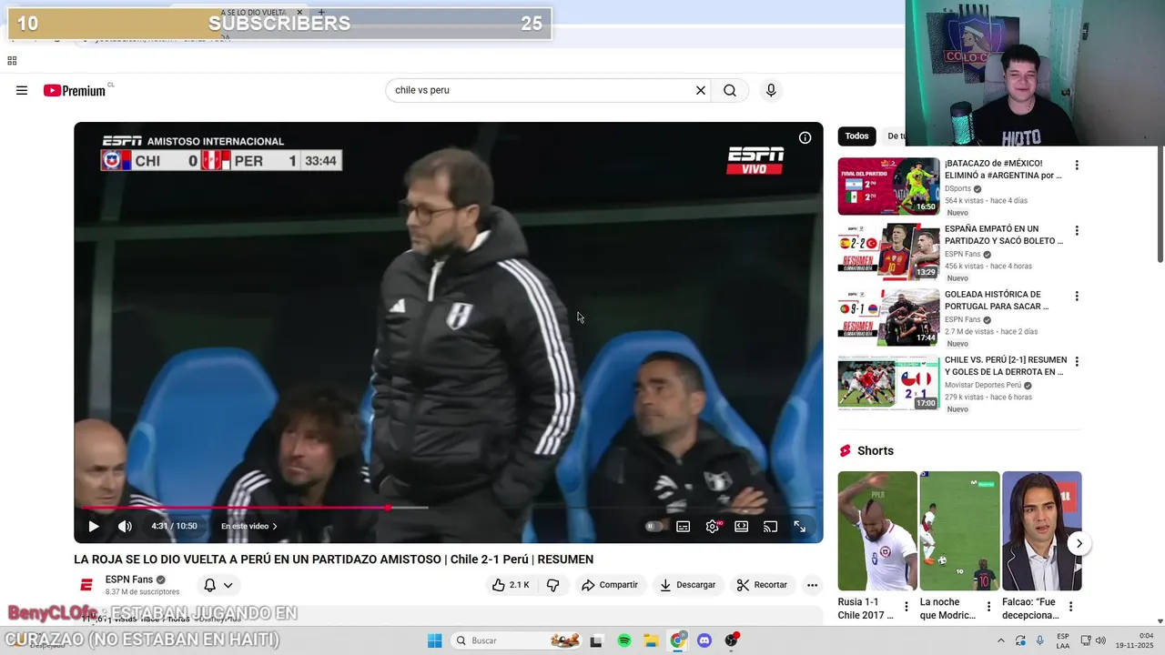Open options for 'Rusia 1-1 Chile' short
The image size is (1165, 655).
pyautogui.click(x=906, y=607)
